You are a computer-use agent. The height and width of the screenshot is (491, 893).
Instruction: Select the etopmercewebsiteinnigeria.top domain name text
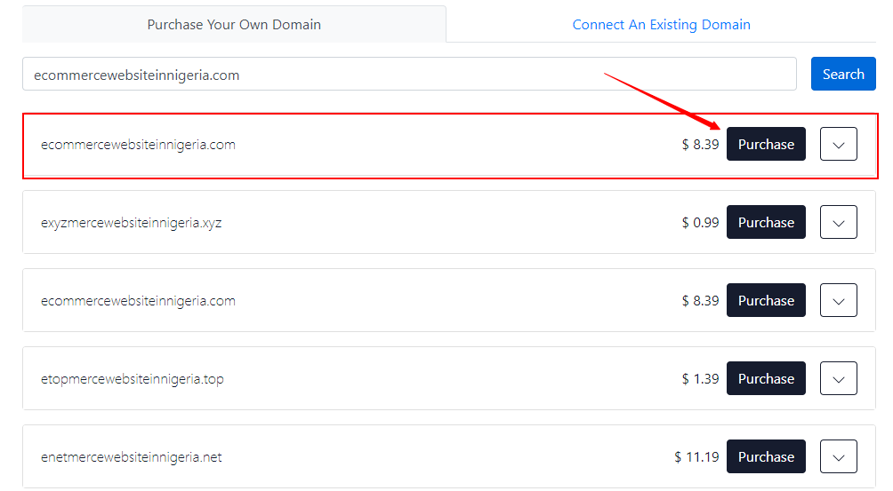(133, 379)
